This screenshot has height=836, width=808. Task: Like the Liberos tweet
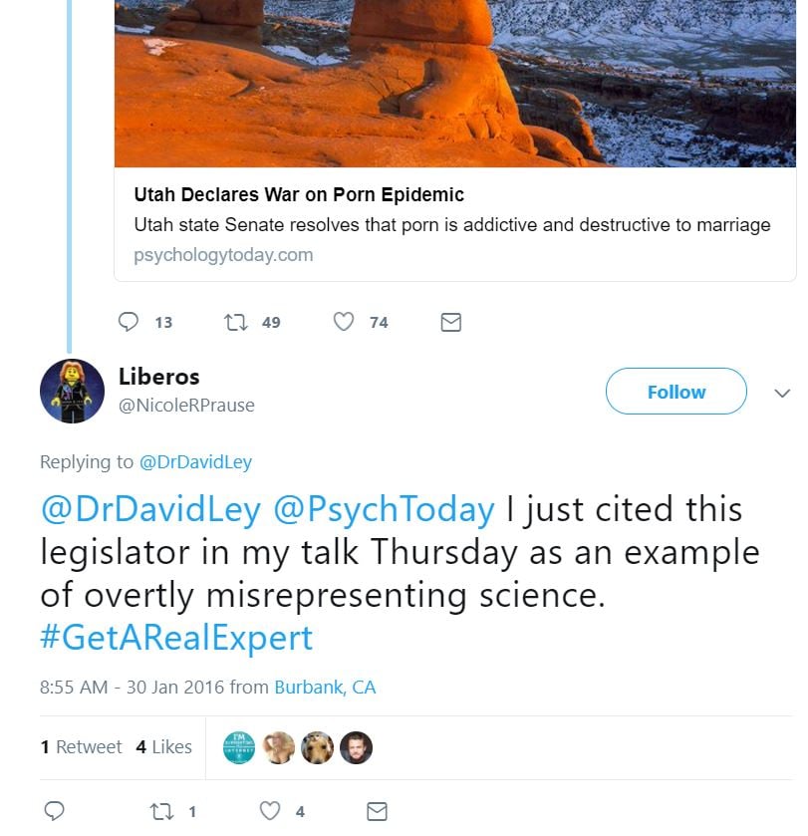tap(270, 811)
